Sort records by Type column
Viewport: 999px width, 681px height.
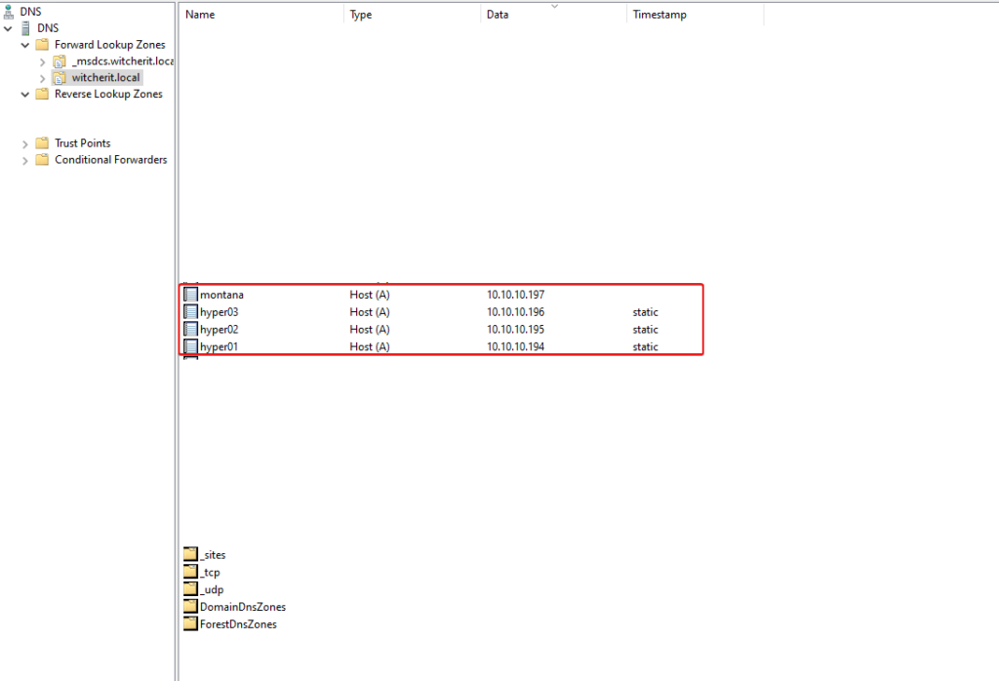click(x=361, y=15)
